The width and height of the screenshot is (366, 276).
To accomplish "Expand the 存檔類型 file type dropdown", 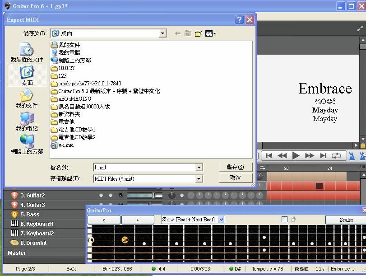I will tap(199, 179).
